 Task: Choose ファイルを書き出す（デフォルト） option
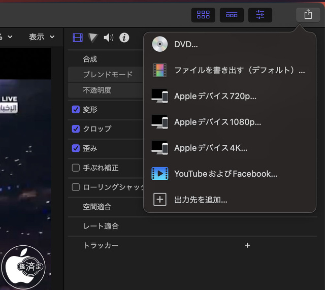[239, 70]
